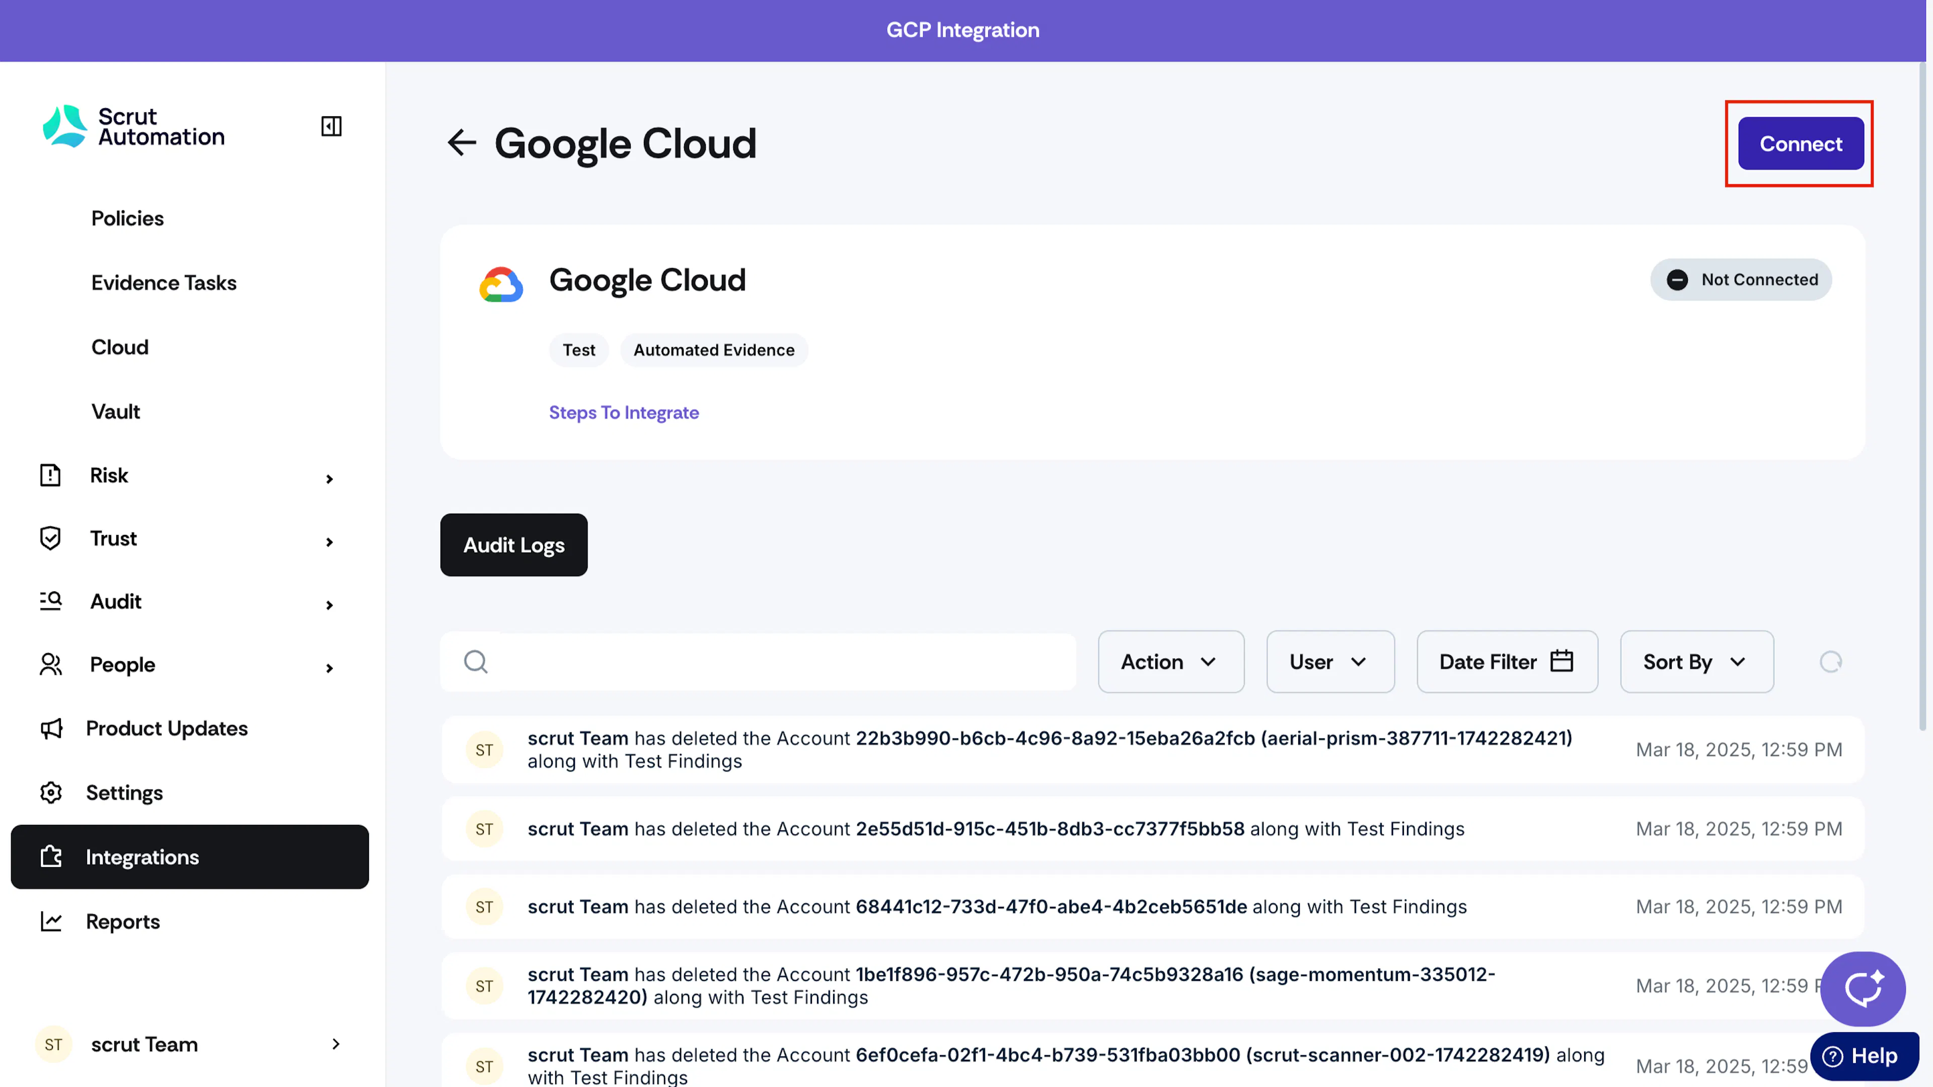
Task: Open Cloud in sidebar
Action: point(120,347)
